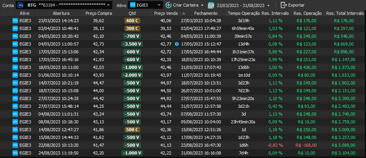The height and width of the screenshot is (158, 366).
Task: Click the -3.500 V quantity badge
Action: tap(132, 44)
